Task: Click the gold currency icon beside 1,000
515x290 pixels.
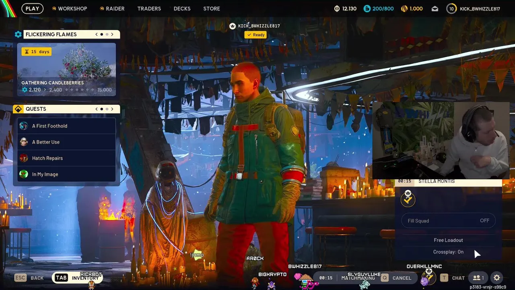Action: point(404,8)
